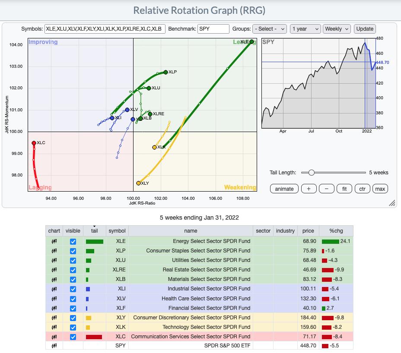This screenshot has height=353, width=401.
Task: Click the XLC red tail bar
Action: click(x=94, y=337)
